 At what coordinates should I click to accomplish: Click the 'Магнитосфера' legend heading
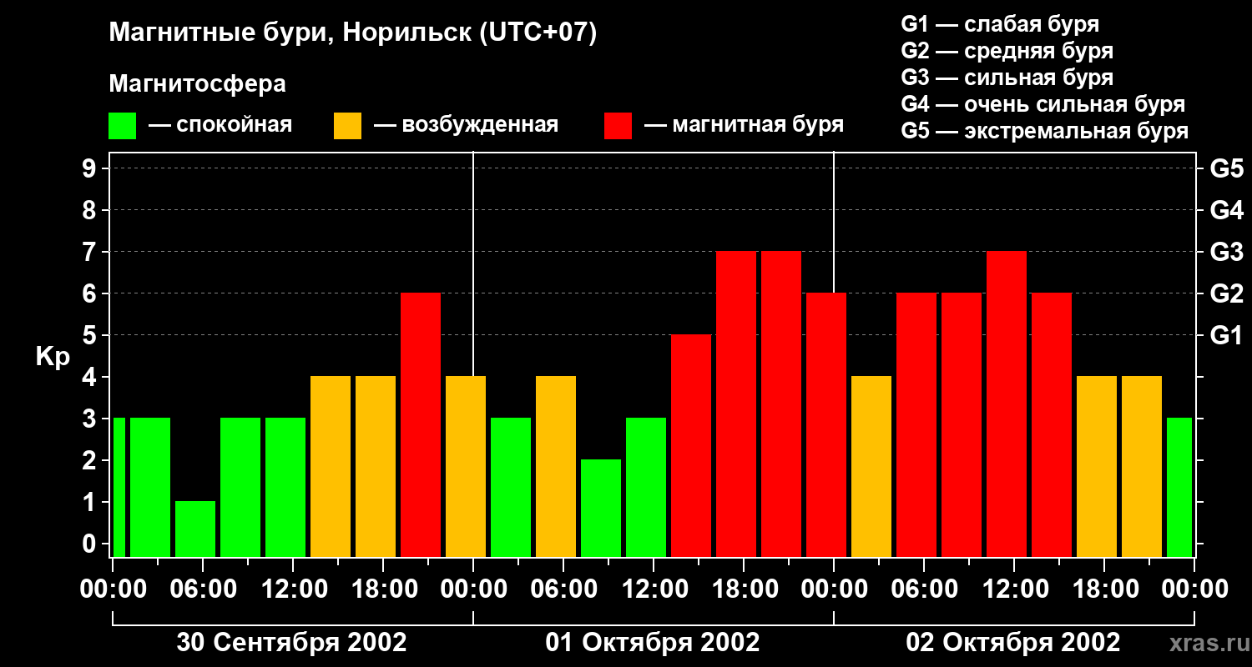(197, 84)
